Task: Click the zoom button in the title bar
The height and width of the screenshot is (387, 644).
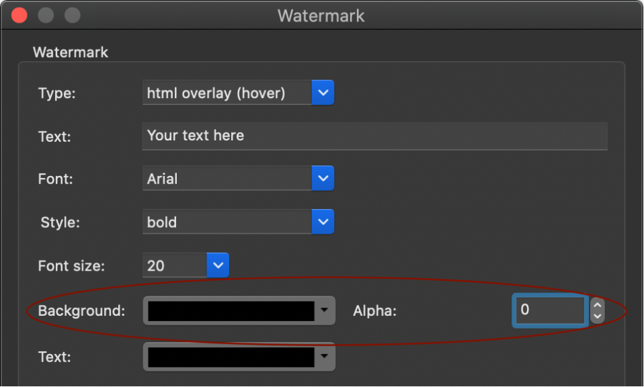Action: (x=73, y=15)
